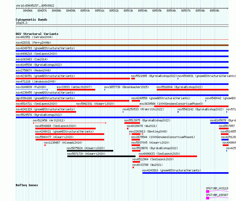Click Cytogenetic Bands track title
This screenshot has height=201, width=236.
32,20
